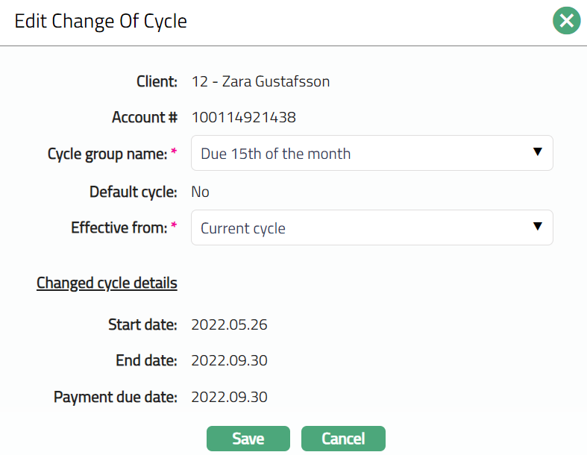This screenshot has height=455, width=587.
Task: Click the start date value 2022.05.26
Action: click(229, 324)
